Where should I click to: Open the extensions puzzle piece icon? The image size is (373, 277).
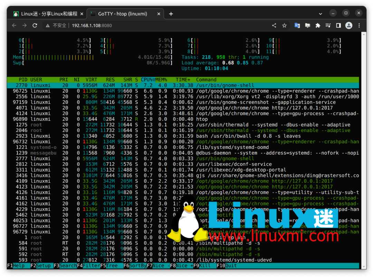click(x=318, y=25)
